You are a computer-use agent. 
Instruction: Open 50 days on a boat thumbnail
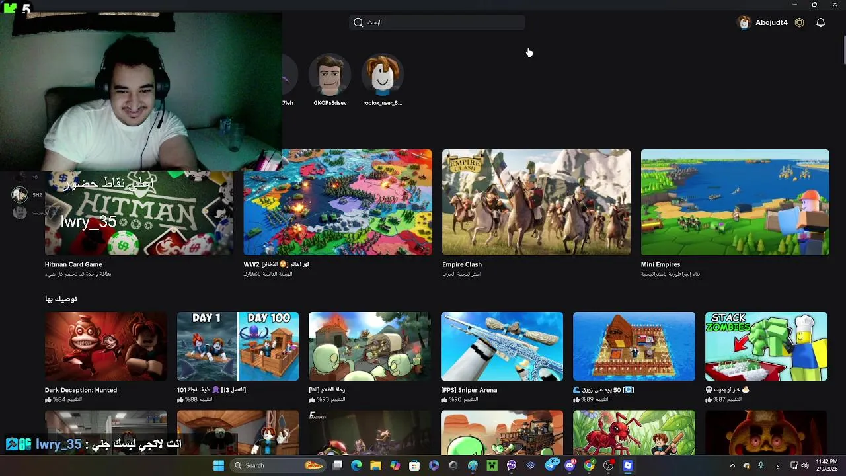click(634, 346)
